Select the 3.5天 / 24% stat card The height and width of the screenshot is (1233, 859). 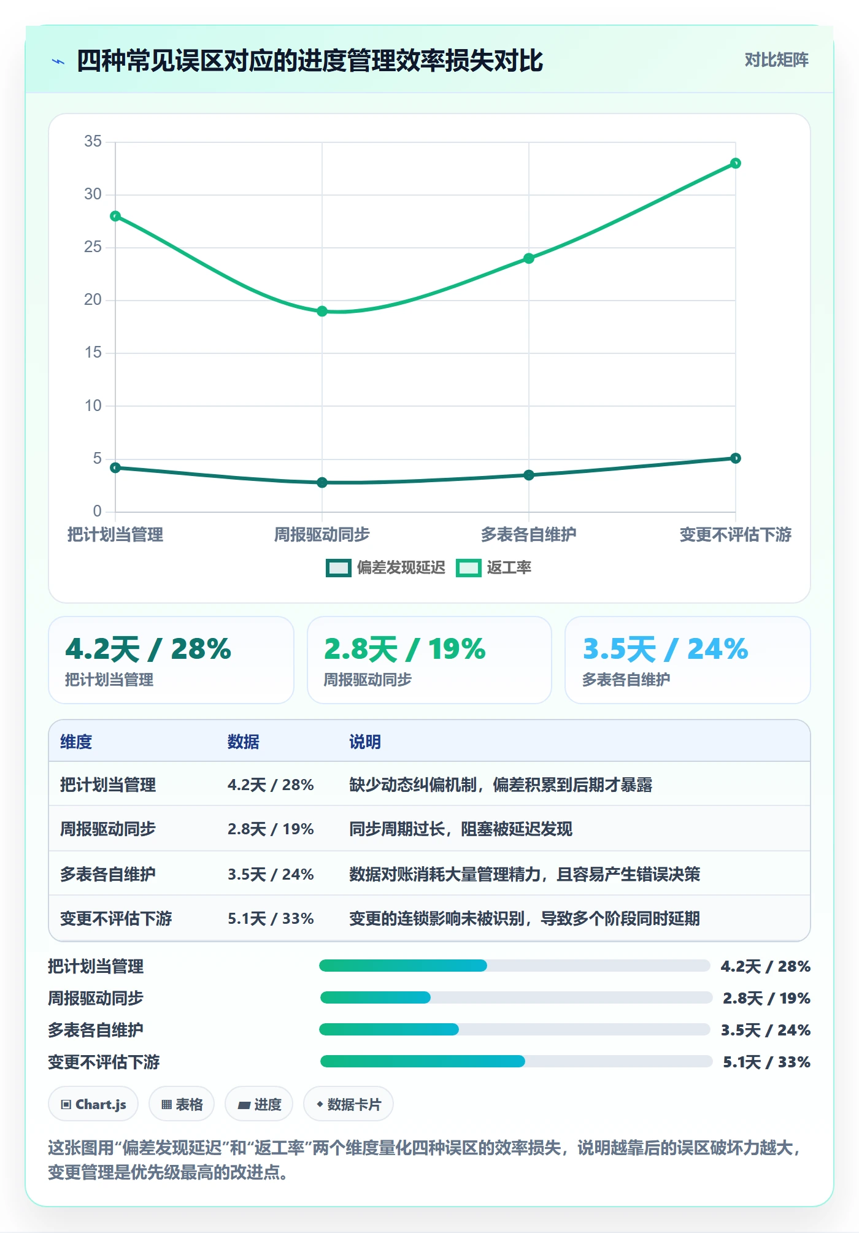[688, 660]
